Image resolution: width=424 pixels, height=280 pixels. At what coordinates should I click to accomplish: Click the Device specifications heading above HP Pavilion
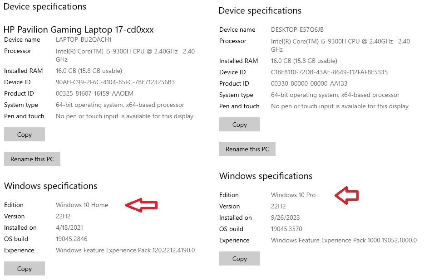click(x=45, y=6)
